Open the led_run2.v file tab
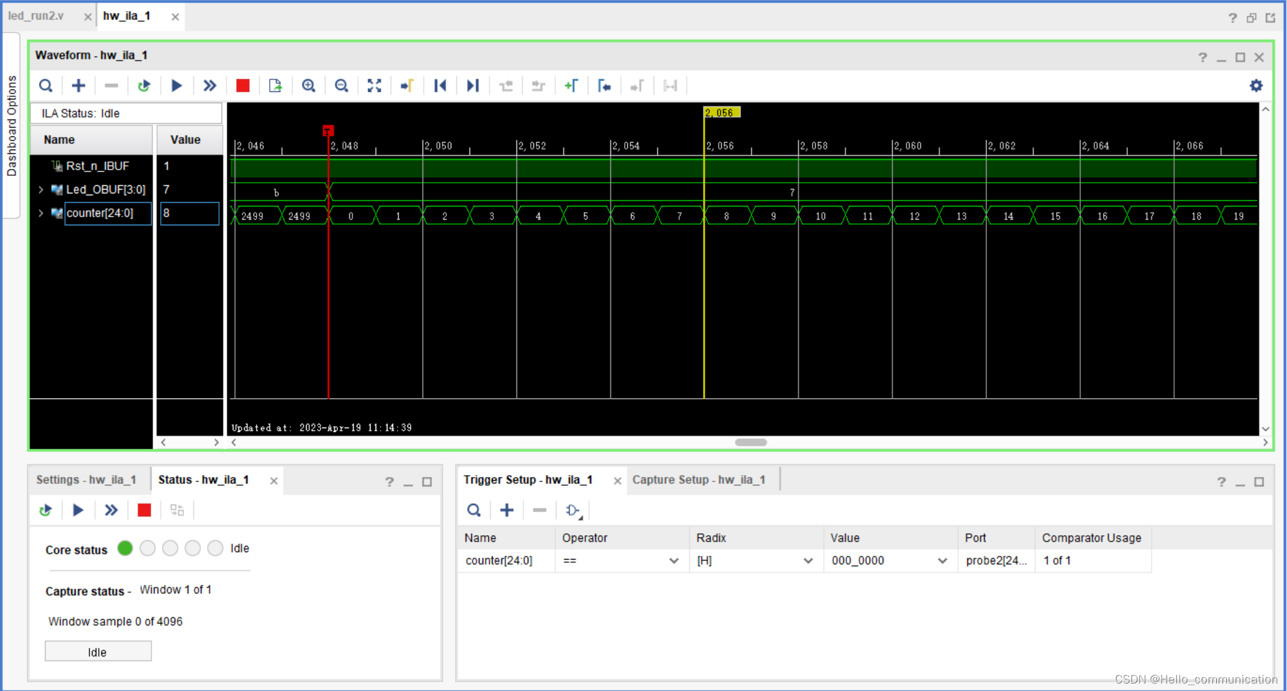This screenshot has width=1287, height=691. pyautogui.click(x=36, y=16)
